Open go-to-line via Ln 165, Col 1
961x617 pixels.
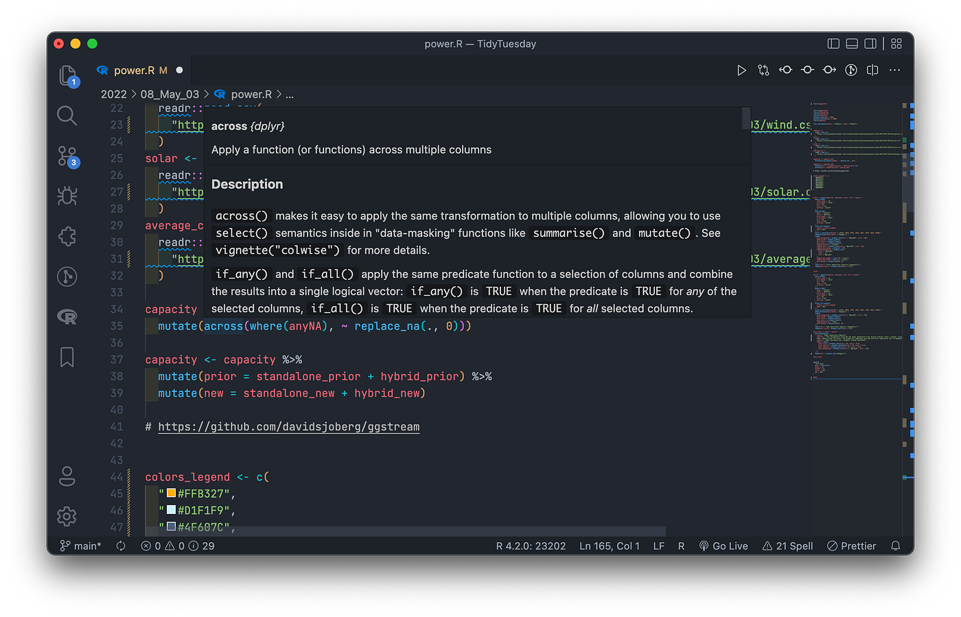tap(609, 546)
